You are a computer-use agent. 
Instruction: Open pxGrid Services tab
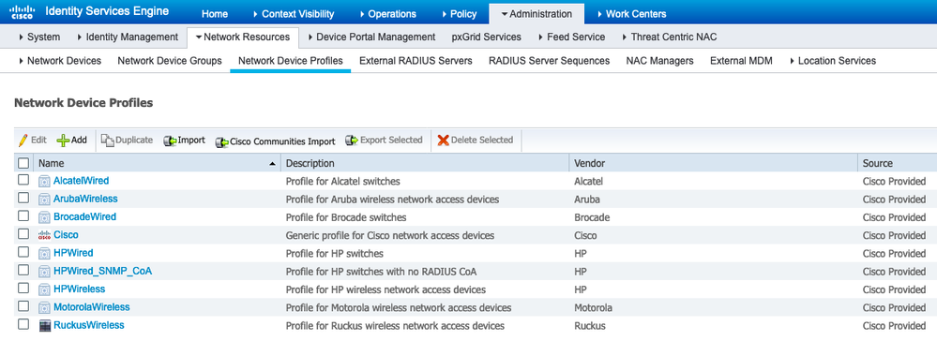click(x=487, y=37)
